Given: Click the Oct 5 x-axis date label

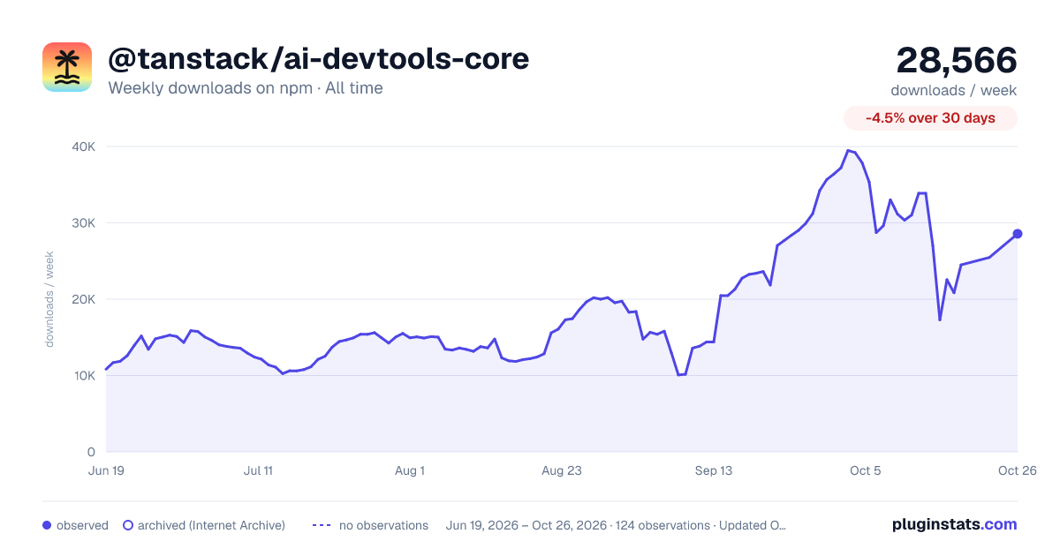Looking at the screenshot, I should pos(866,470).
